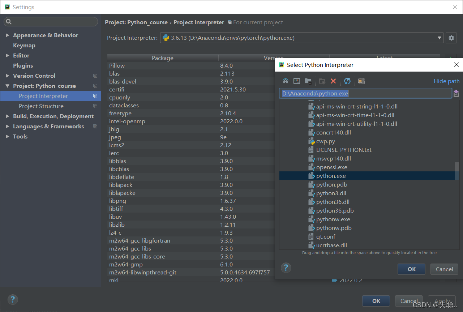The image size is (463, 312).
Task: Click the settings search field
Action: (x=51, y=22)
